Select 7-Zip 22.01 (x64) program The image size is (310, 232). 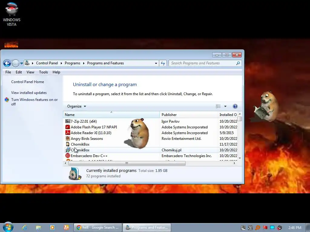tap(84, 121)
